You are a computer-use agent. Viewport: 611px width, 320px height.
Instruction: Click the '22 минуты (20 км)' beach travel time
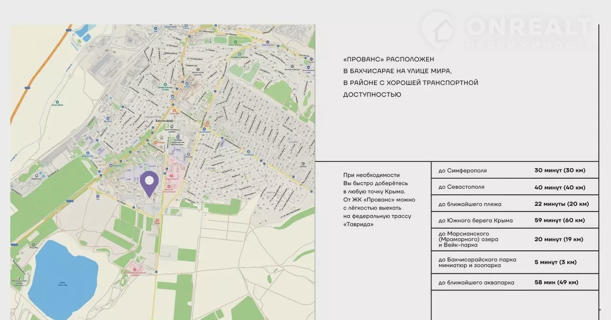pyautogui.click(x=561, y=204)
